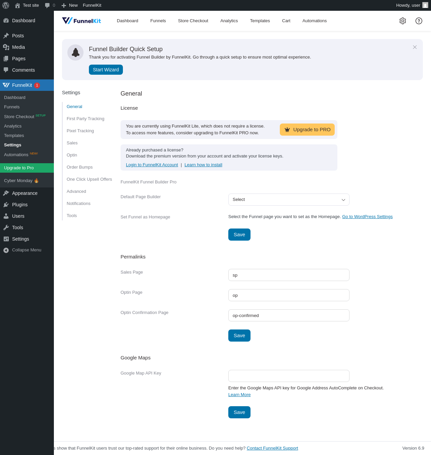
Task: Open the Go to WordPress Settings link
Action: (367, 217)
